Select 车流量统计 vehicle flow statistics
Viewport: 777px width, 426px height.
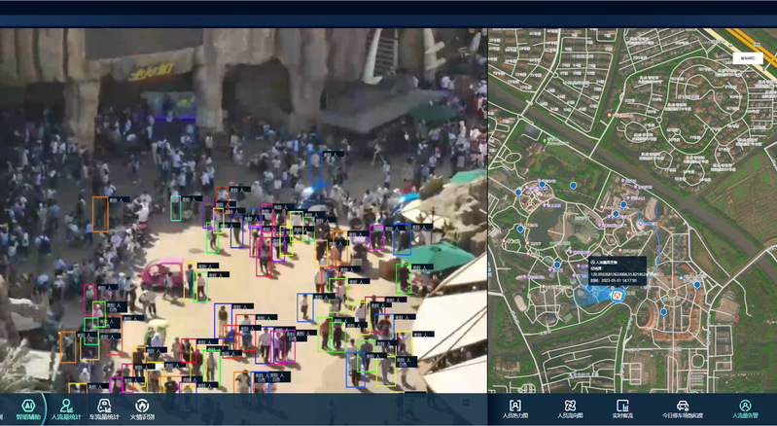tap(104, 407)
